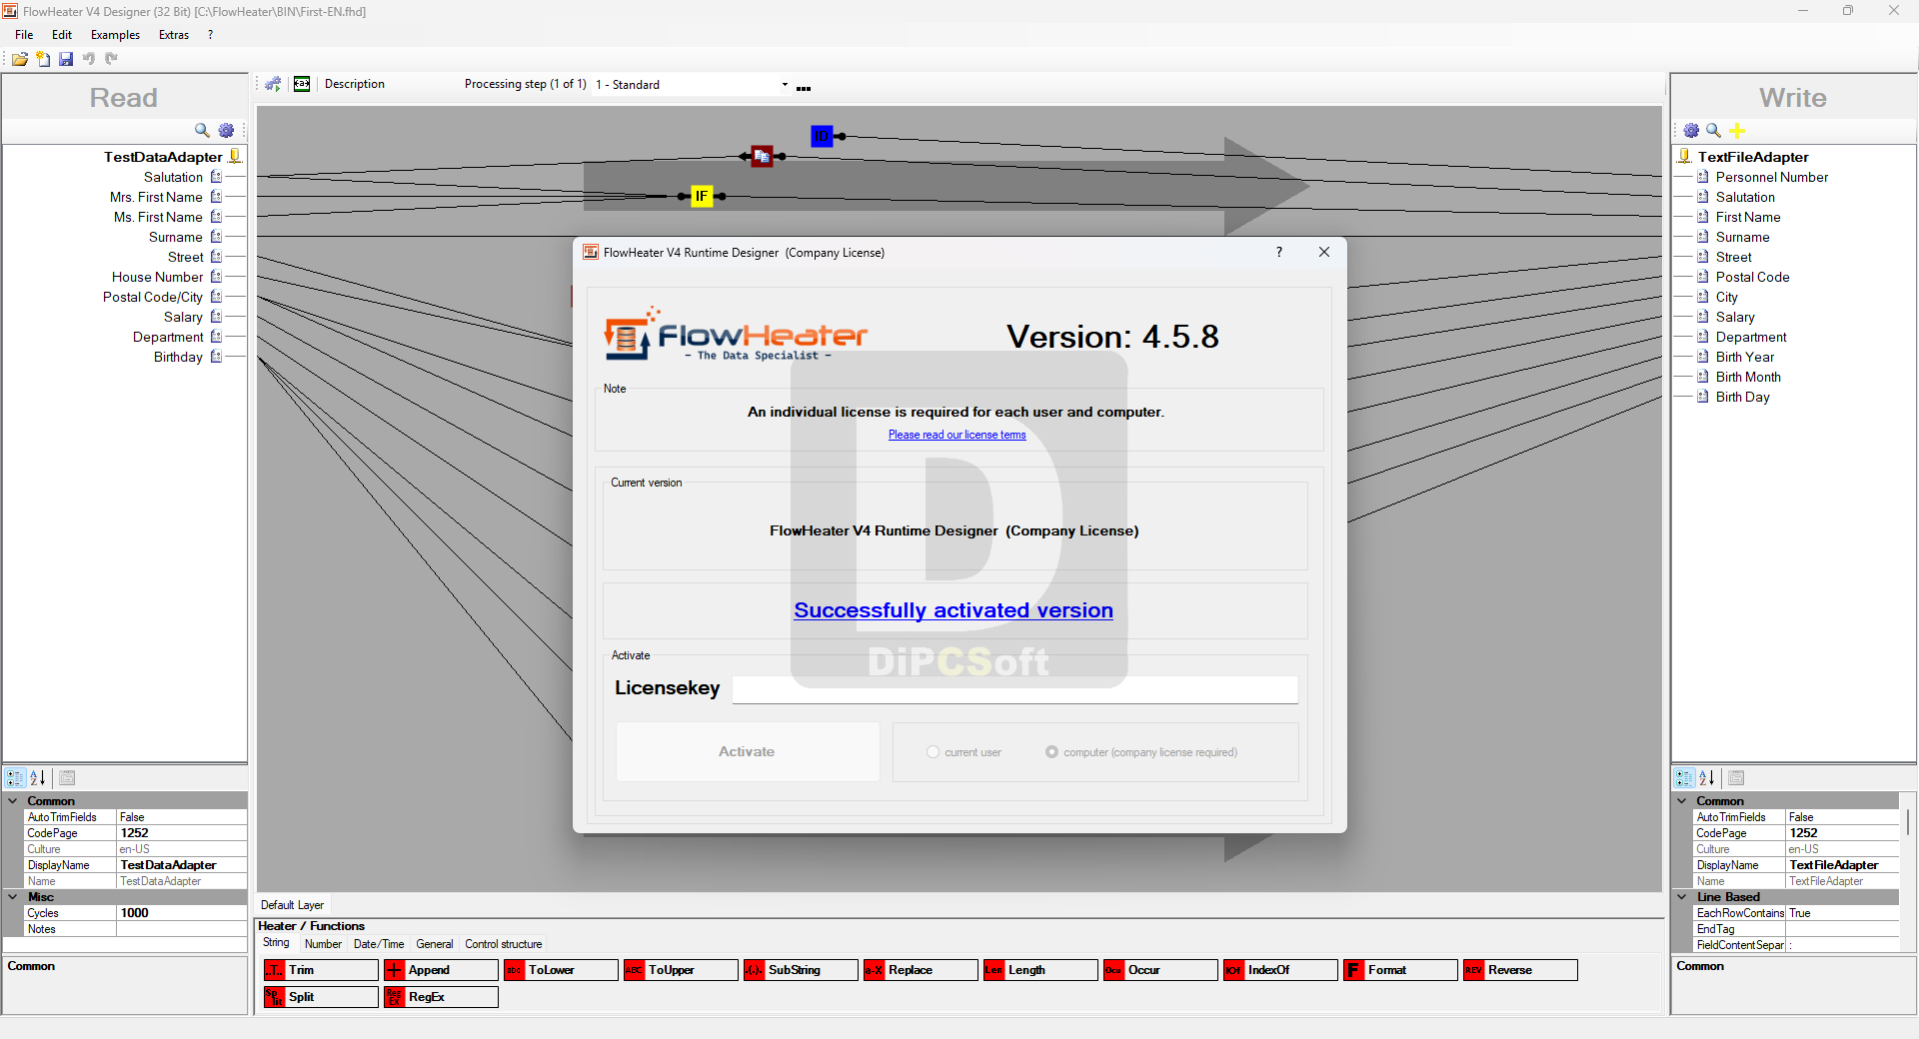
Task: Click the yellow plus add field icon
Action: (1737, 131)
